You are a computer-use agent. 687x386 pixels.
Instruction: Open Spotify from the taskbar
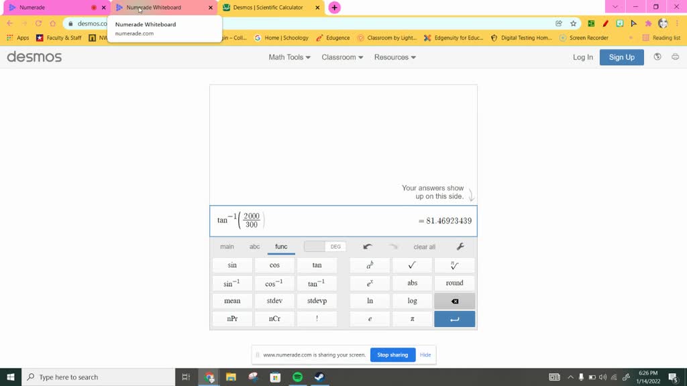tap(297, 377)
